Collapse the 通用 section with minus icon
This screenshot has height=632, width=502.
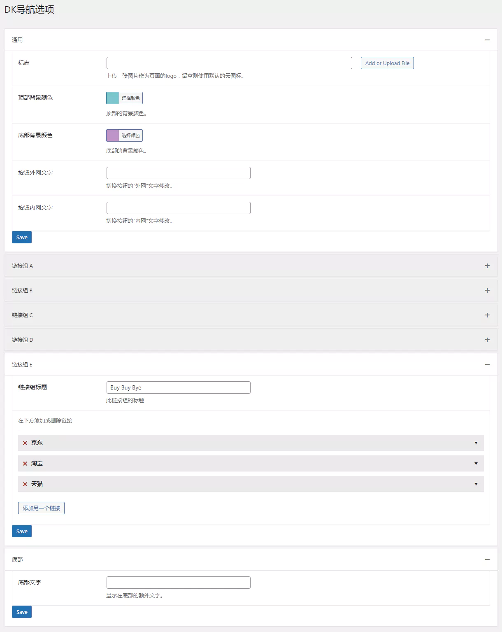click(487, 40)
